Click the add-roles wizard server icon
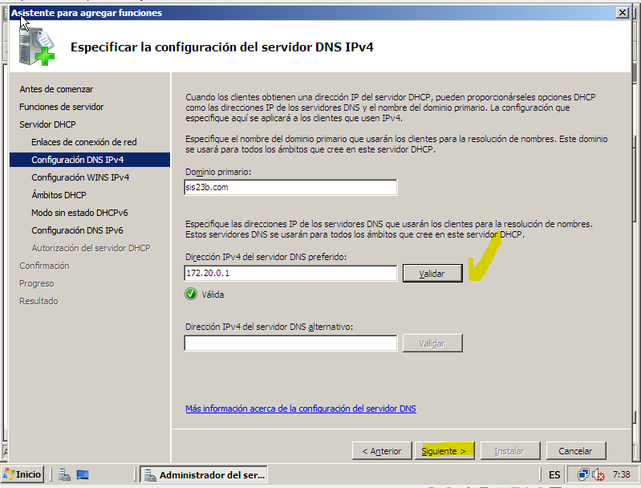 coord(37,47)
